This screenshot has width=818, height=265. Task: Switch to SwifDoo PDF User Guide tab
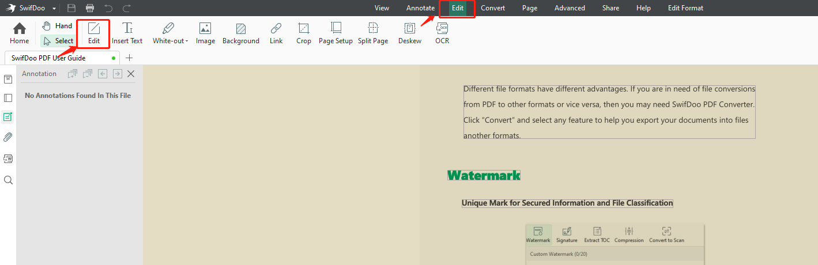[62, 58]
